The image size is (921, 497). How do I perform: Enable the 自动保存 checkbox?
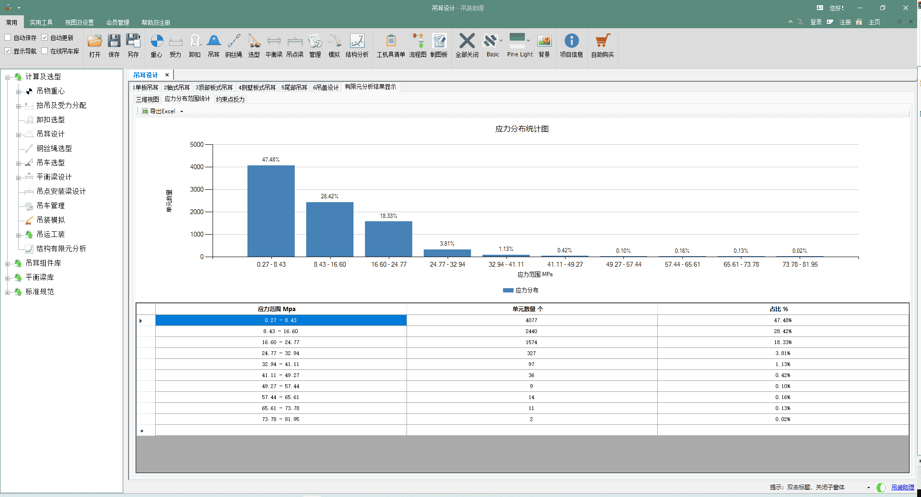pyautogui.click(x=8, y=38)
